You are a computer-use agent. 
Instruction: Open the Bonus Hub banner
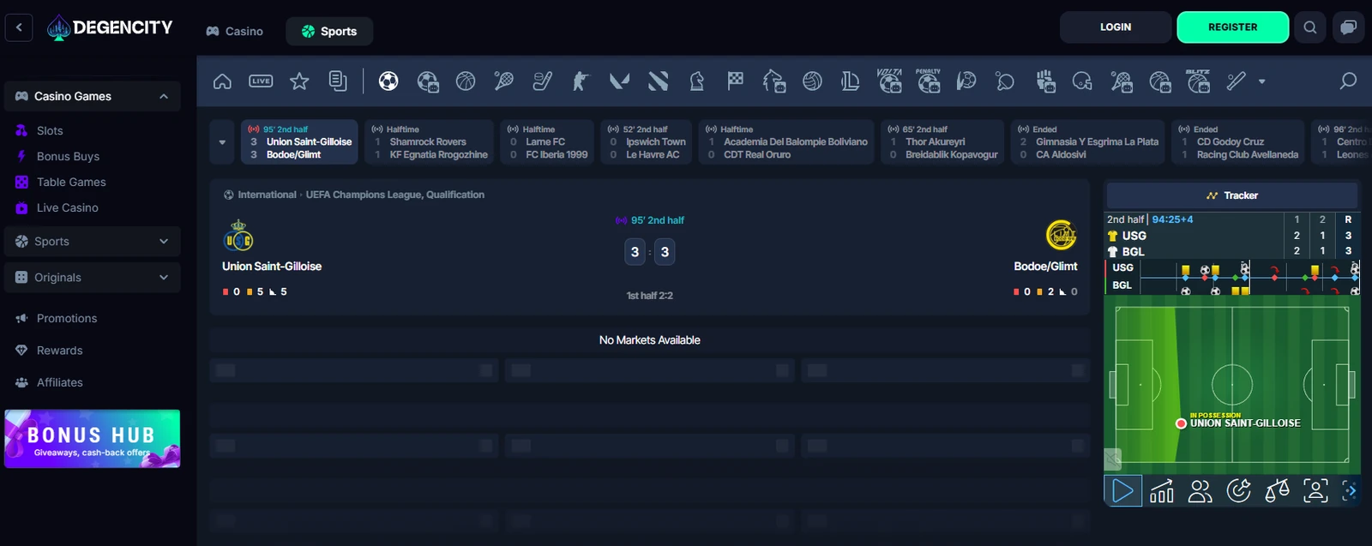click(93, 439)
